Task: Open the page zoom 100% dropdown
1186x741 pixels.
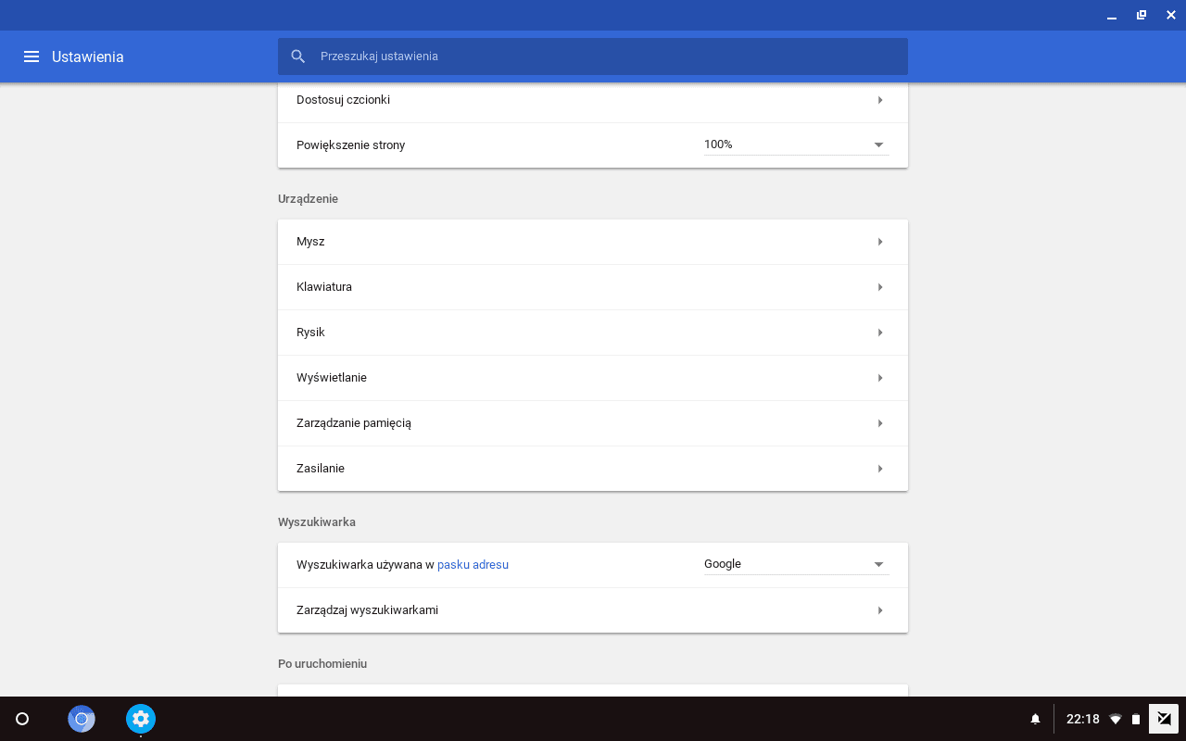Action: 796,144
